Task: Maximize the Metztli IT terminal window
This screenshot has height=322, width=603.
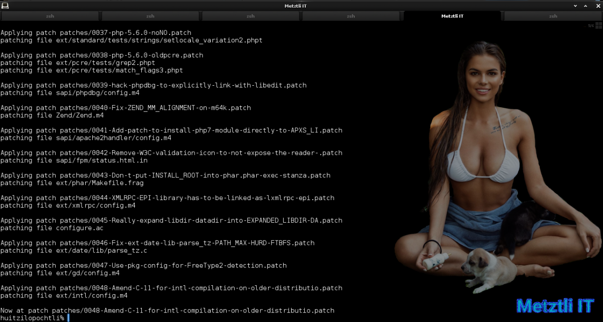Action: [587, 6]
